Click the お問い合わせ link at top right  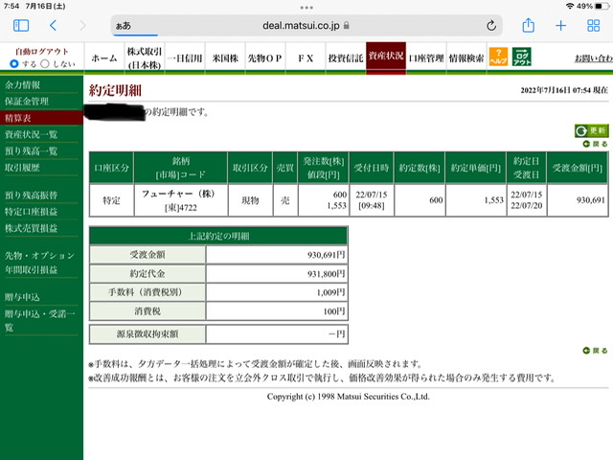594,58
